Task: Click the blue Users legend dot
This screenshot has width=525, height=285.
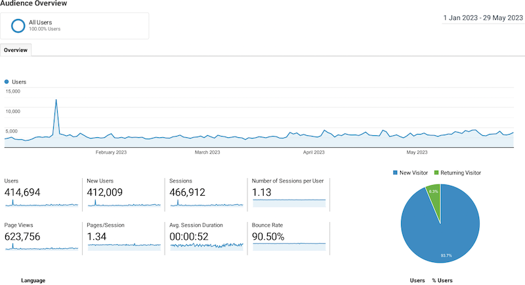Action: coord(7,81)
